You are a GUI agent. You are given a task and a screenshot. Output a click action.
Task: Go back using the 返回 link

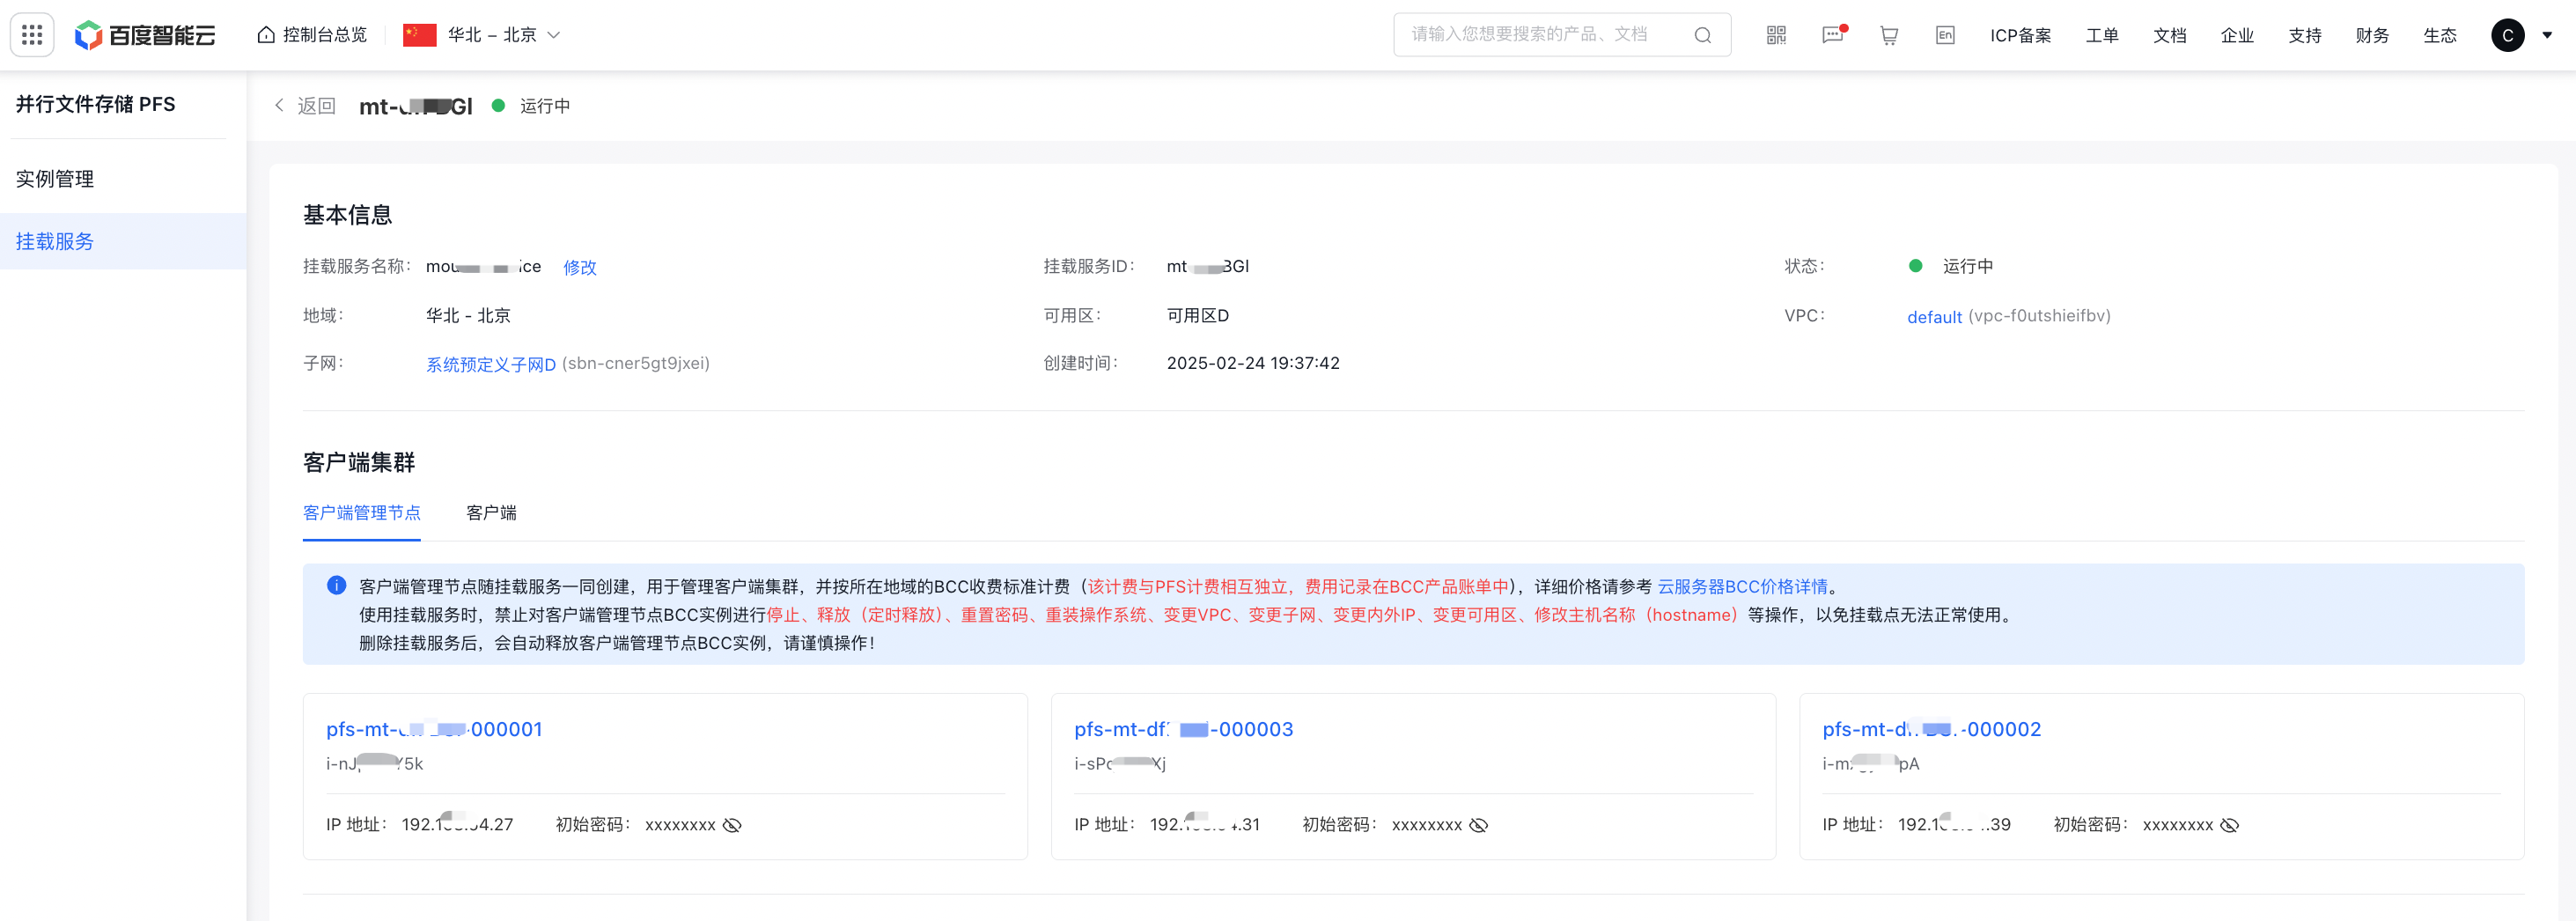306,106
